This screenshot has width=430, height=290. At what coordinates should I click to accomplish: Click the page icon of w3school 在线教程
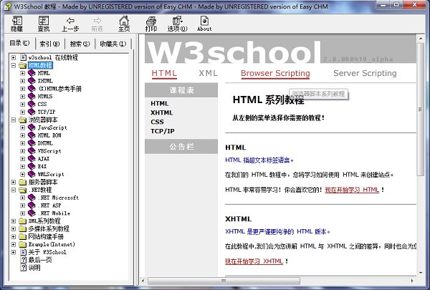point(24,57)
